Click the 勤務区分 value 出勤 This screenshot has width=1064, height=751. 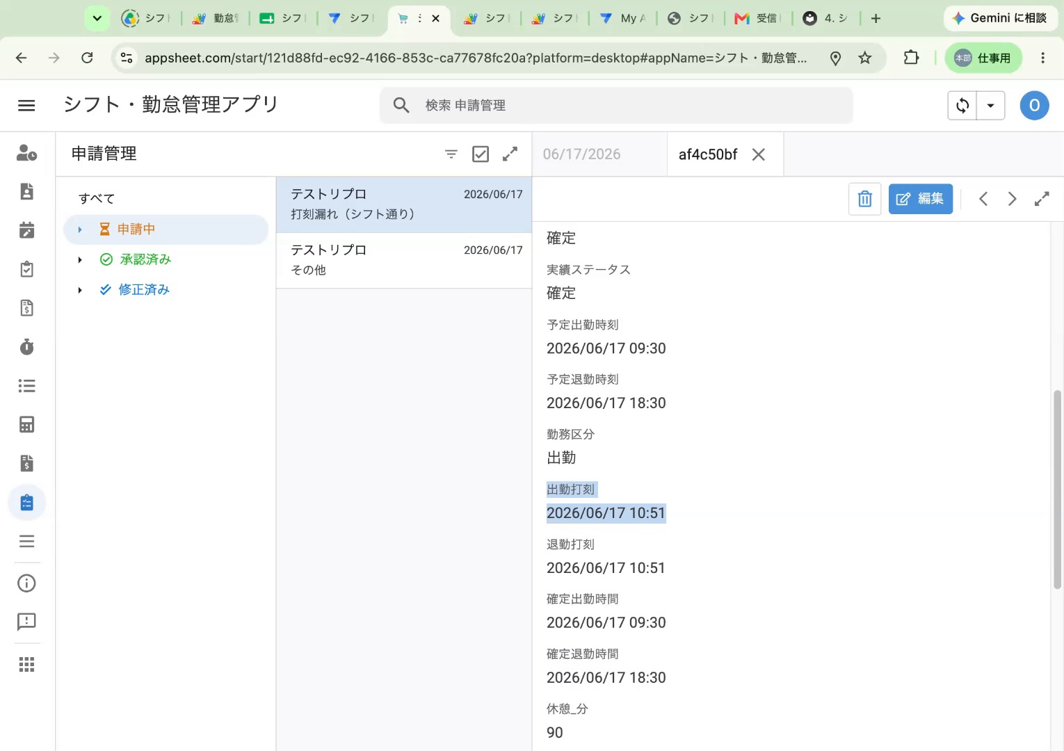point(561,458)
